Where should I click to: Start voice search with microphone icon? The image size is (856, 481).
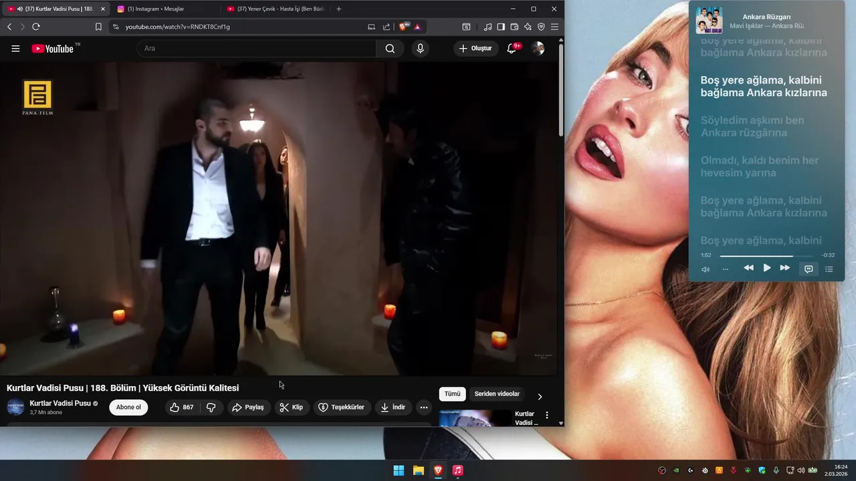pyautogui.click(x=420, y=48)
